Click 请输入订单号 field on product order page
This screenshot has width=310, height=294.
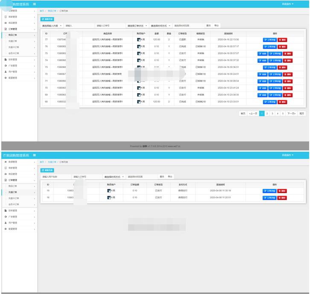click(109, 26)
